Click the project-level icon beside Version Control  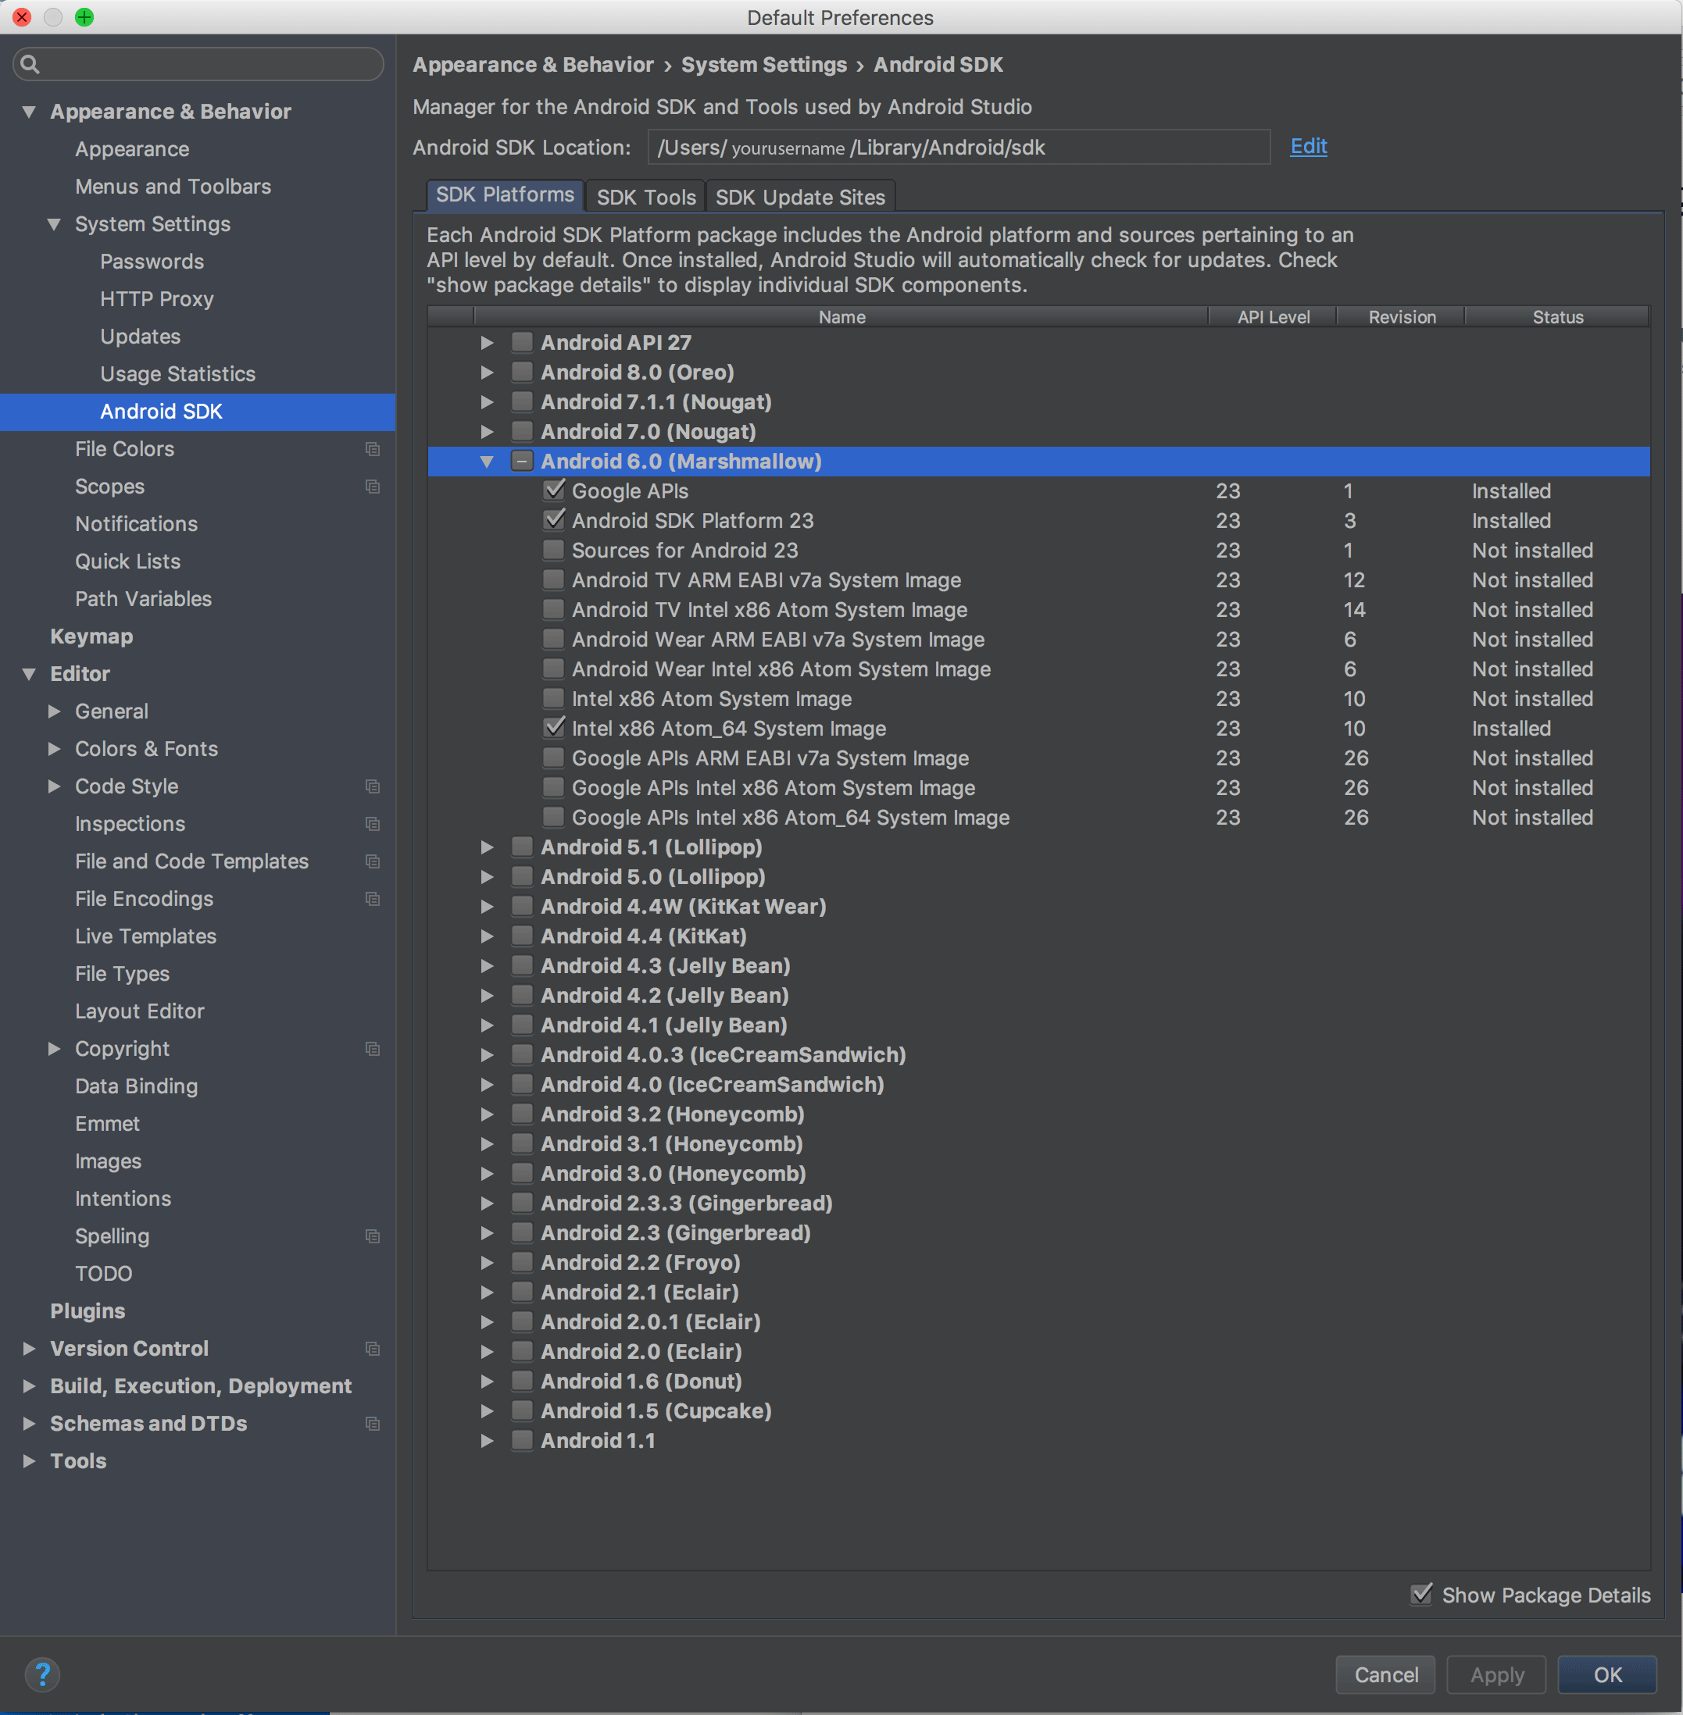[372, 1348]
